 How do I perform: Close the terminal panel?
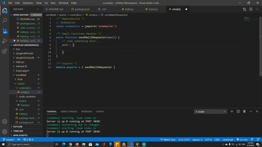[257, 111]
